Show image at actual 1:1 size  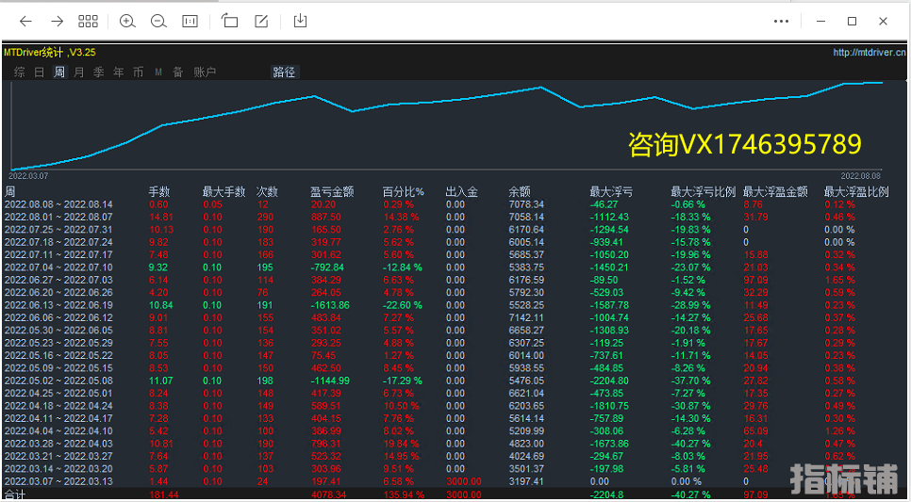coord(190,21)
